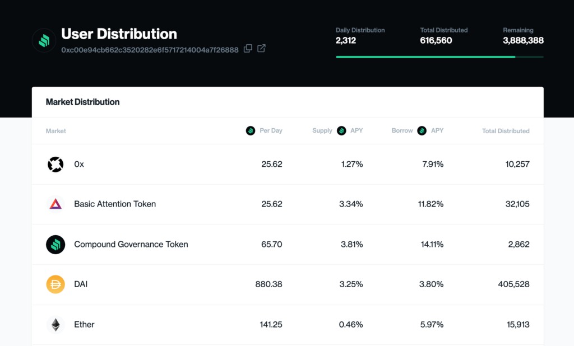574x346 pixels.
Task: Click Basic Attention Token supply APY 3.34%
Action: [x=351, y=204]
